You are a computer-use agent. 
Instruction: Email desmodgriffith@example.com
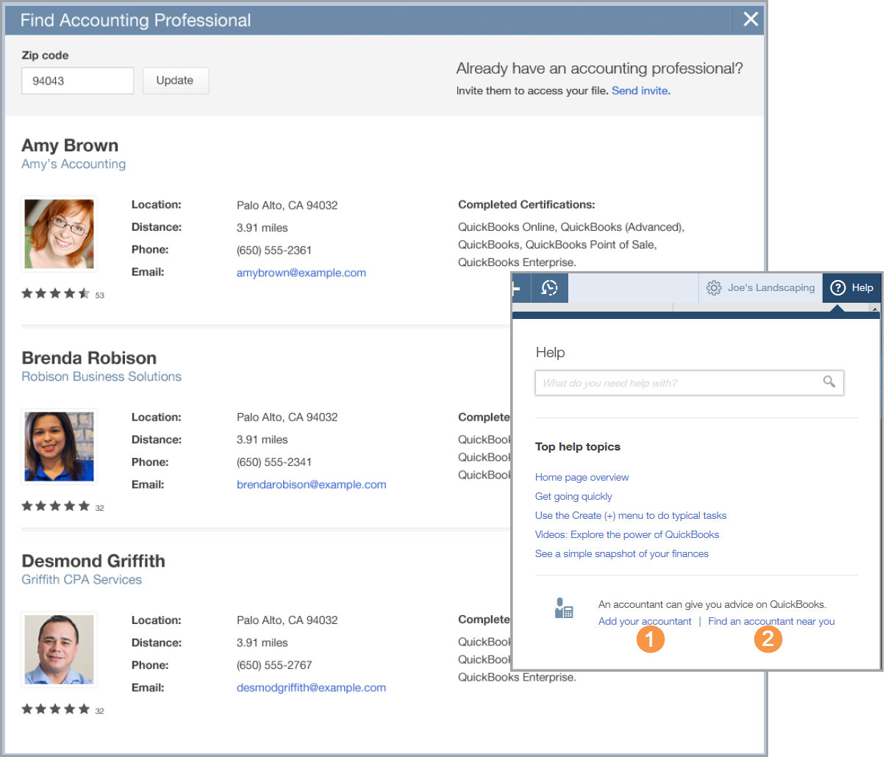click(311, 688)
